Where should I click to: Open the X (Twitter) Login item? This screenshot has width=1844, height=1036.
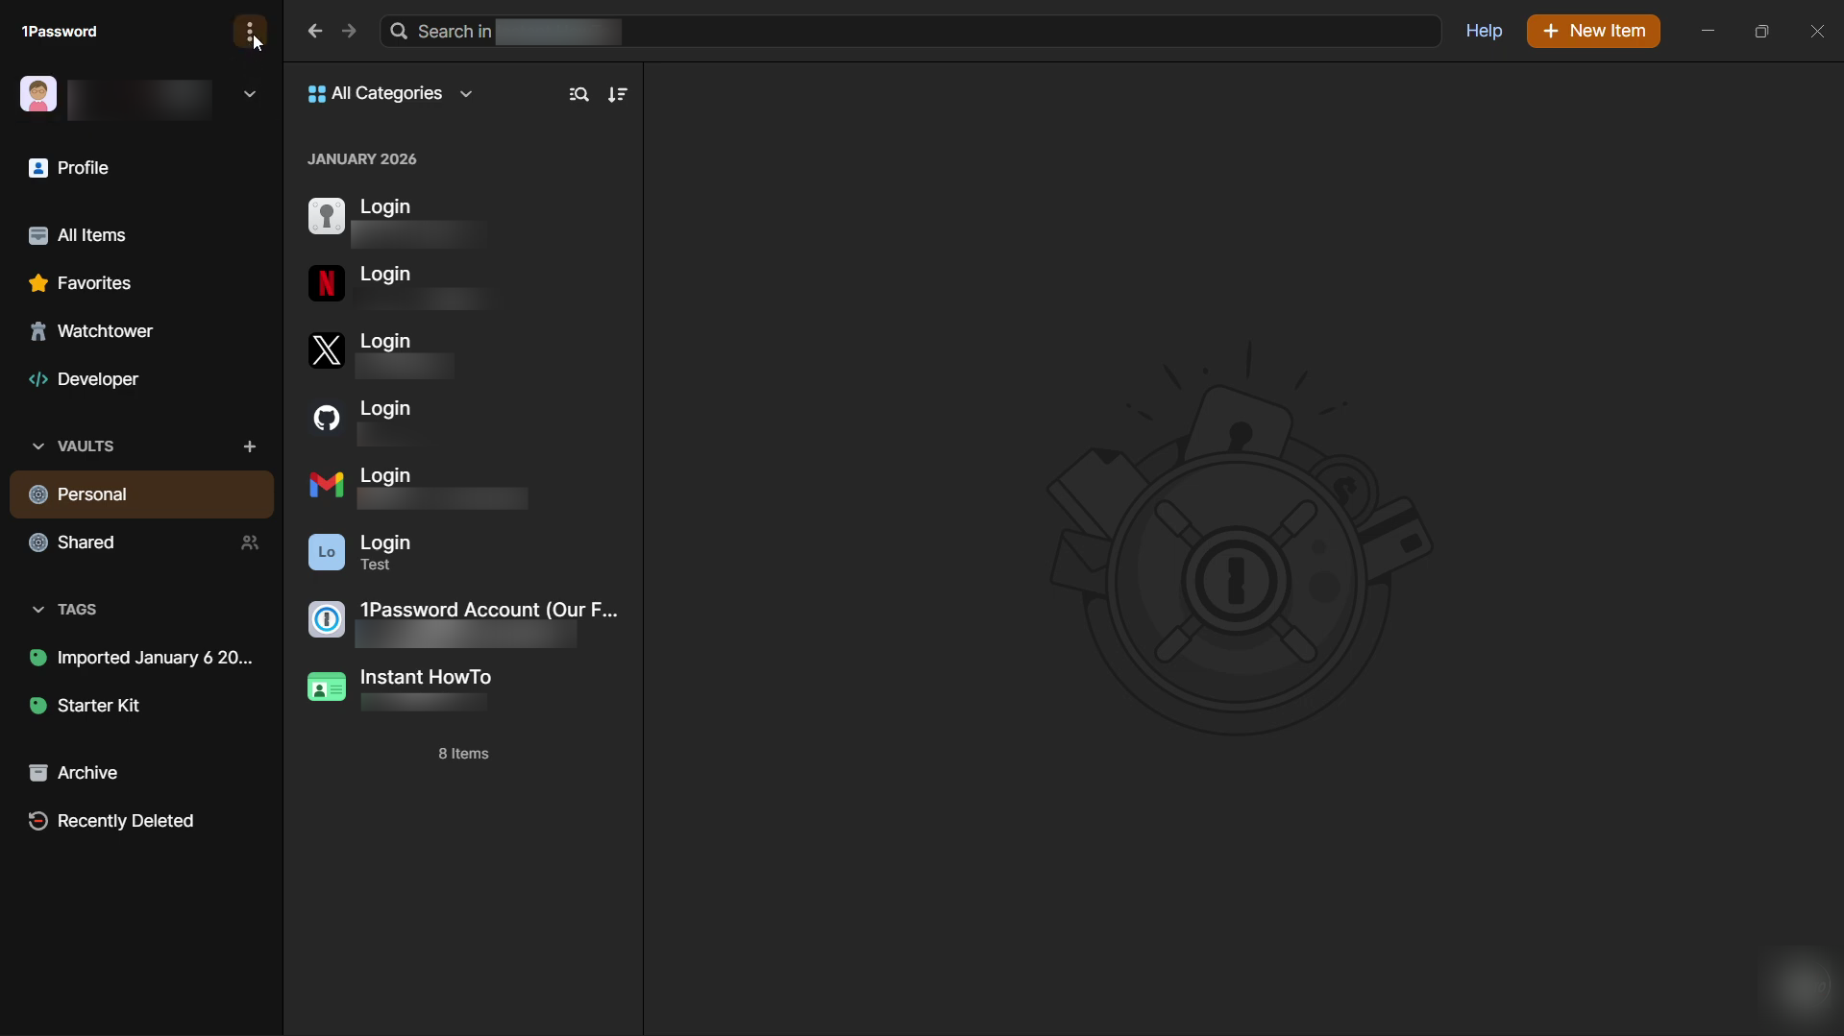463,350
